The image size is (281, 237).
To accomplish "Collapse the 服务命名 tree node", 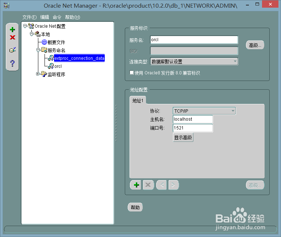I will coord(38,50).
